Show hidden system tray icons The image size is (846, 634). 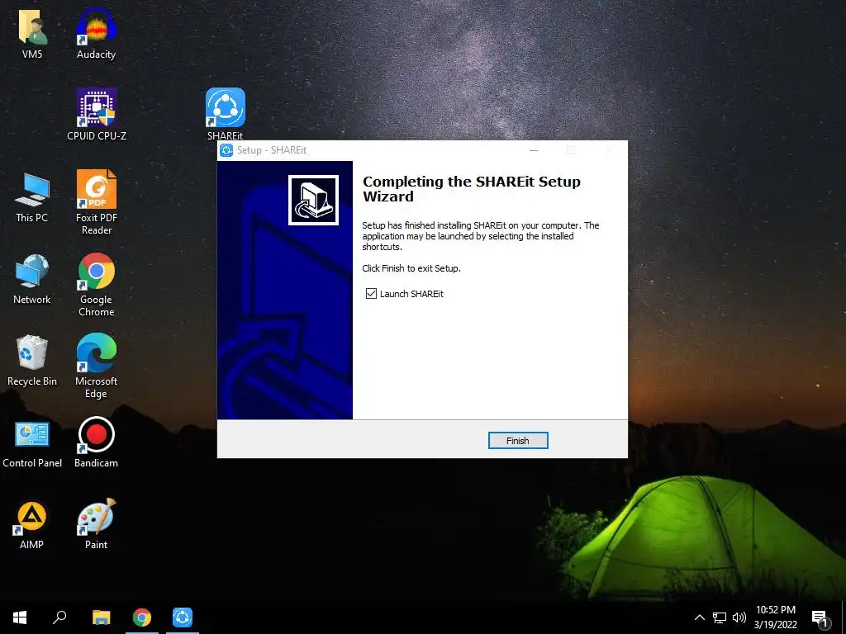(x=699, y=617)
